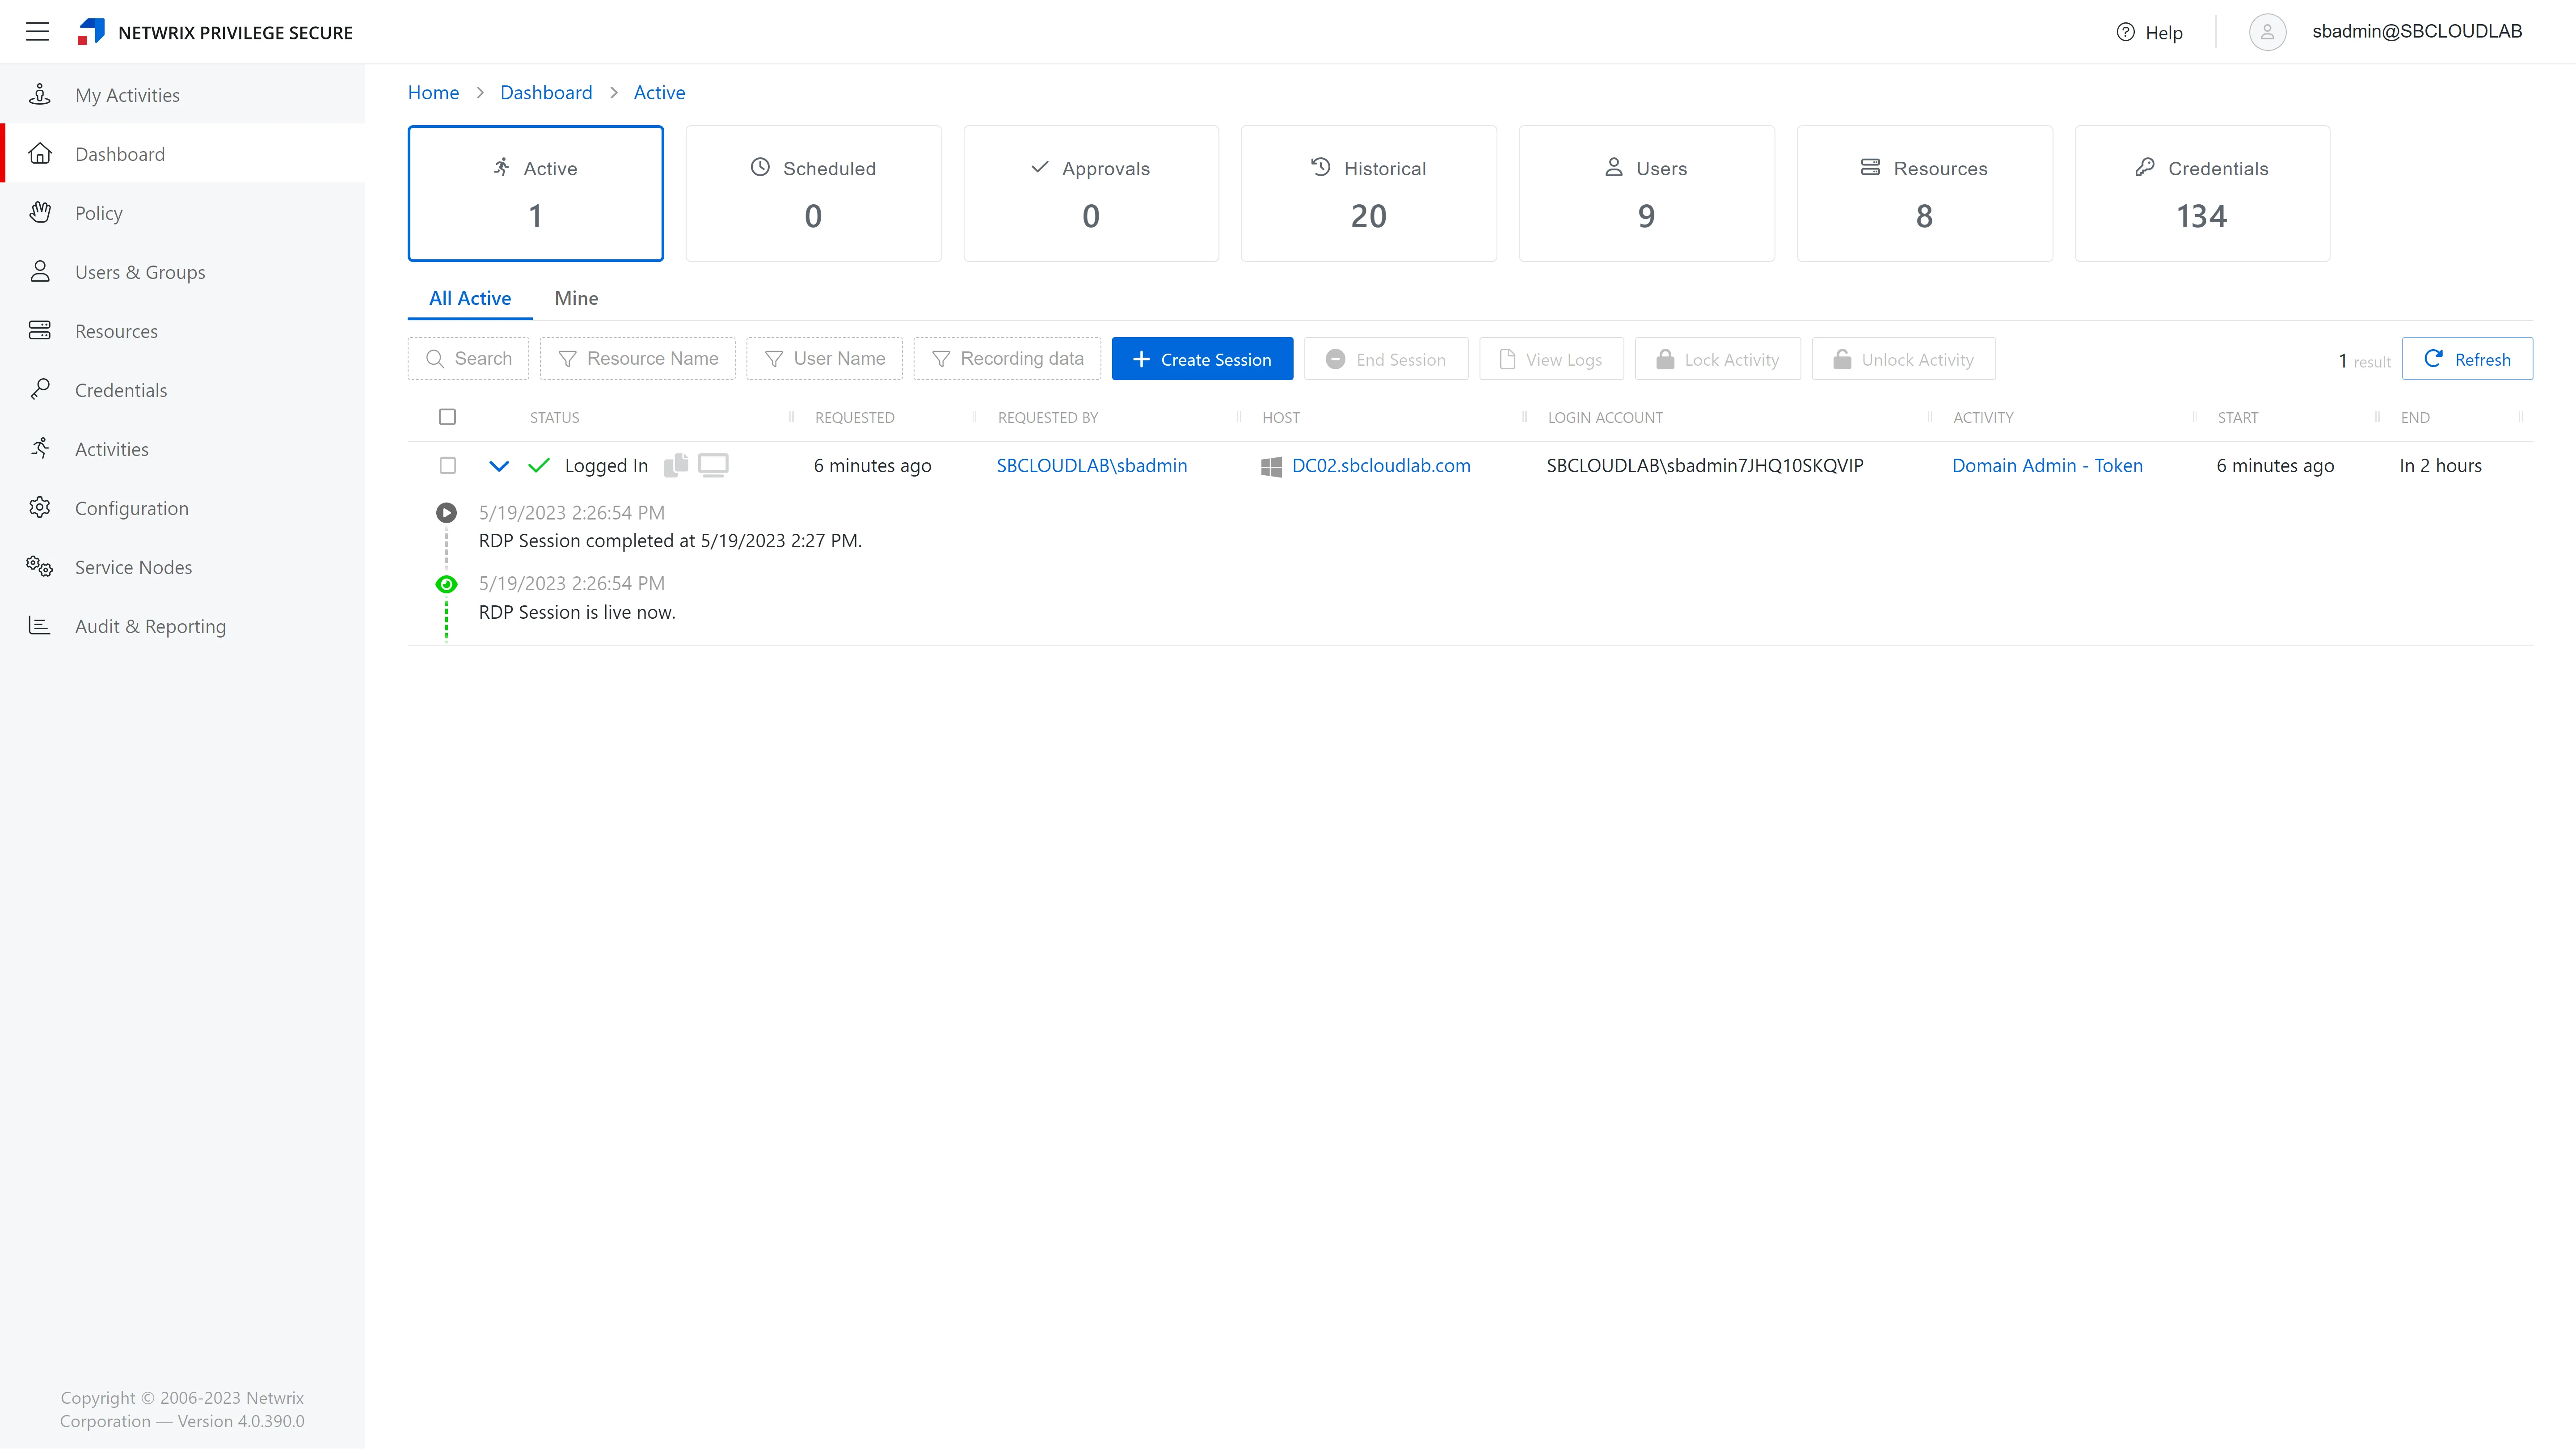The height and width of the screenshot is (1449, 2576).
Task: Open Configuration in sidebar
Action: pos(182,508)
